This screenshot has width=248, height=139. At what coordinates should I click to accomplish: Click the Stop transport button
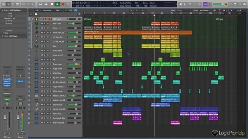pyautogui.click(x=52, y=4)
